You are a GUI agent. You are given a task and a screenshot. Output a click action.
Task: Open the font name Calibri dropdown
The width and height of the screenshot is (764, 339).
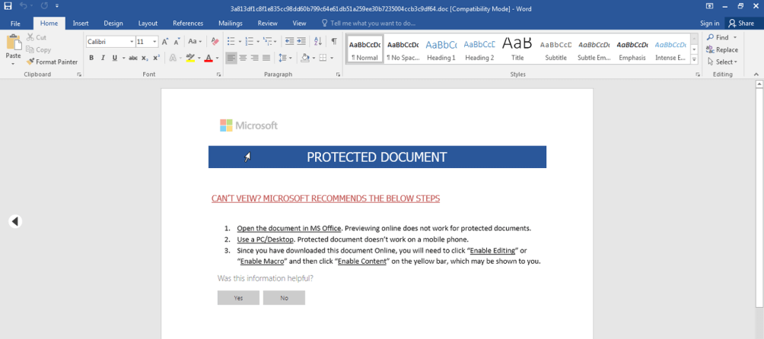[x=132, y=42]
